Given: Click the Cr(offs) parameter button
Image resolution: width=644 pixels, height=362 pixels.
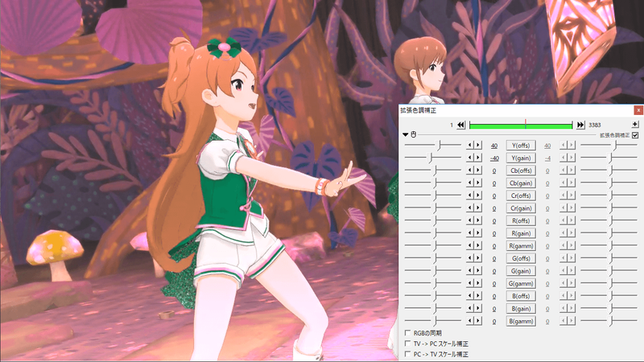Looking at the screenshot, I should pos(521,195).
